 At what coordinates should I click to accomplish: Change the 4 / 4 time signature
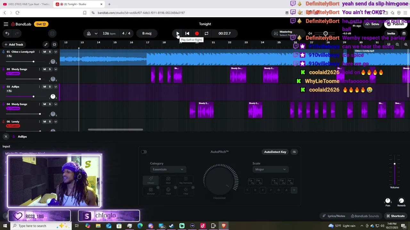pyautogui.click(x=126, y=34)
